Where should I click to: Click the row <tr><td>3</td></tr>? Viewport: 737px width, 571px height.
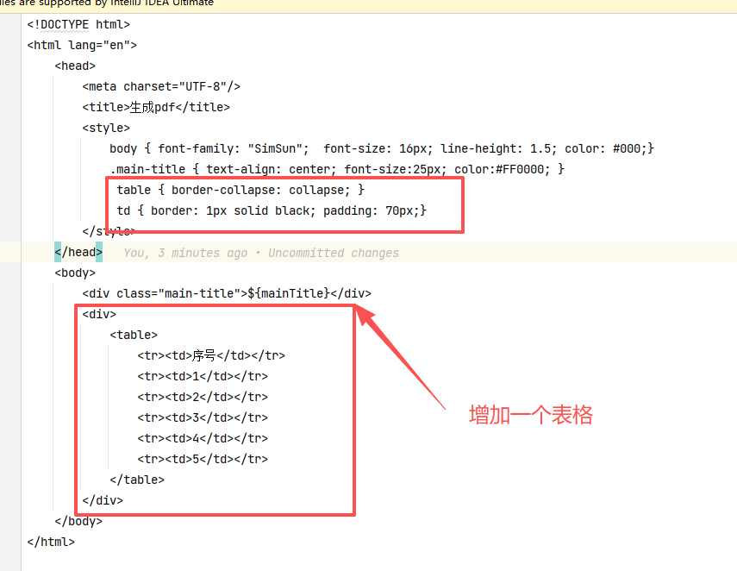click(203, 417)
